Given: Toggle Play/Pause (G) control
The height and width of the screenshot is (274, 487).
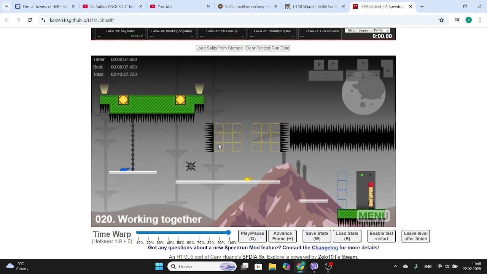Looking at the screenshot, I should coord(252,236).
